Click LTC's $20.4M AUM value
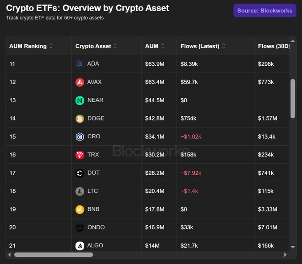The image size is (302, 264). (x=155, y=191)
